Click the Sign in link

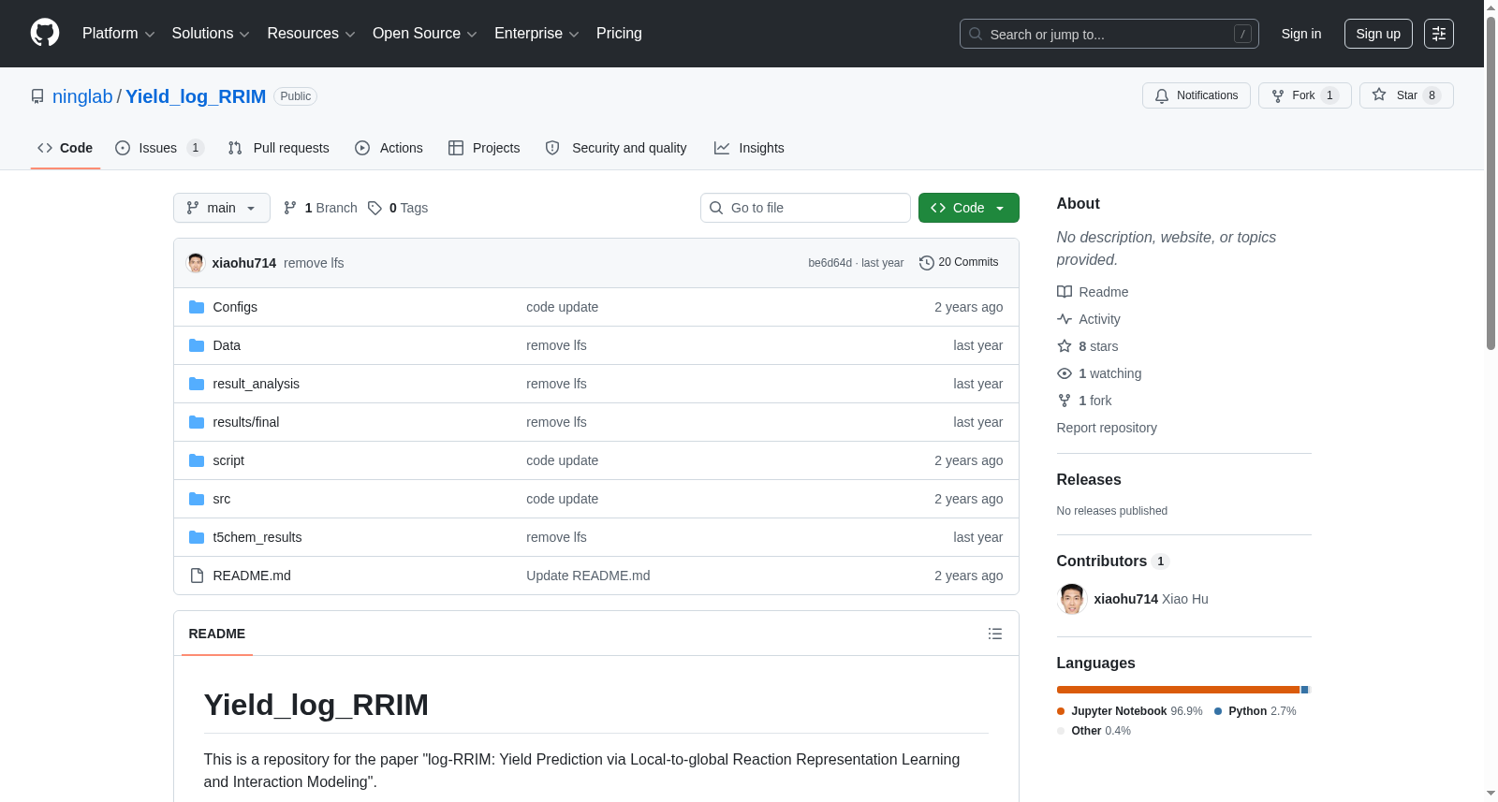[x=1301, y=34]
